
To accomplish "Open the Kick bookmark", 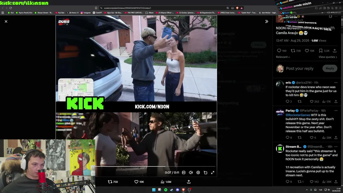I will click(11, 13).
